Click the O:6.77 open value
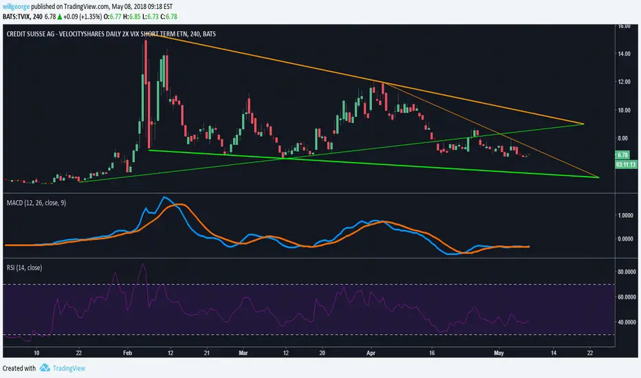This screenshot has height=378, width=641. pyautogui.click(x=112, y=16)
